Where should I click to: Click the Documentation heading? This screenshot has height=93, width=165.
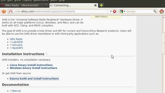[x=15, y=84]
